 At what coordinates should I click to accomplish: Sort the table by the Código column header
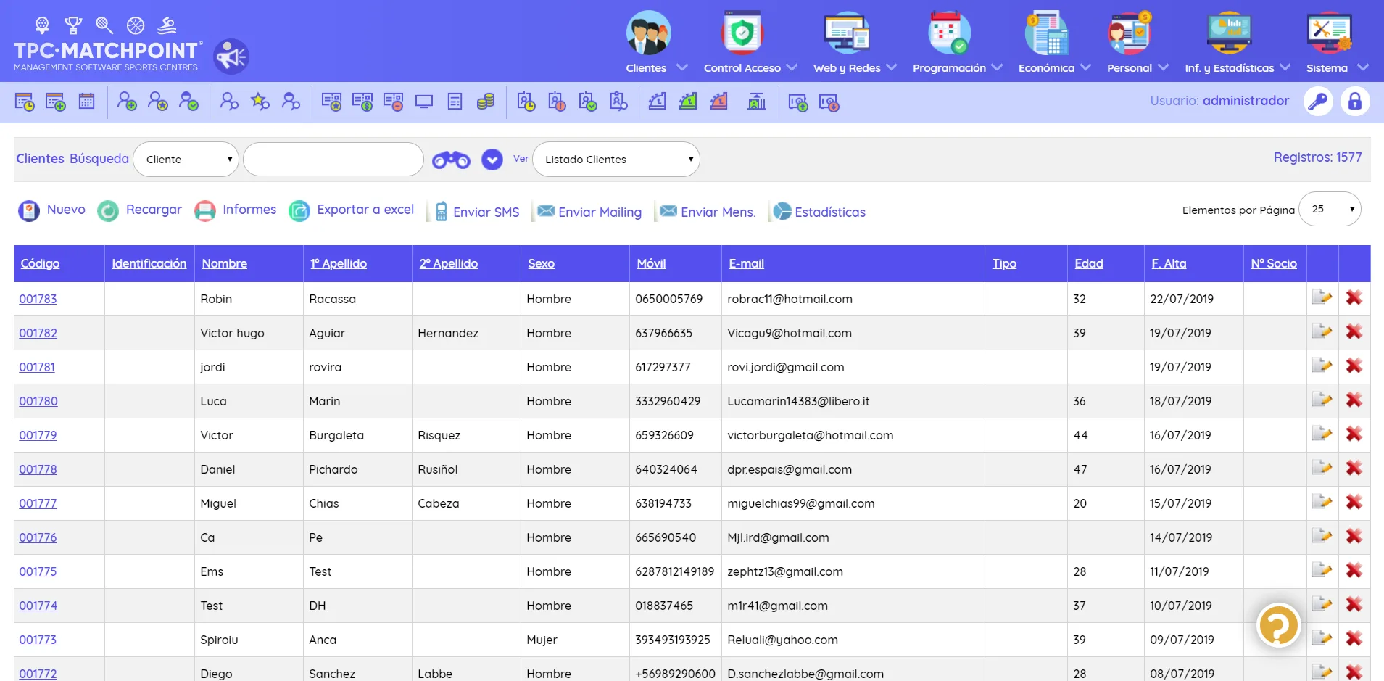pos(40,263)
